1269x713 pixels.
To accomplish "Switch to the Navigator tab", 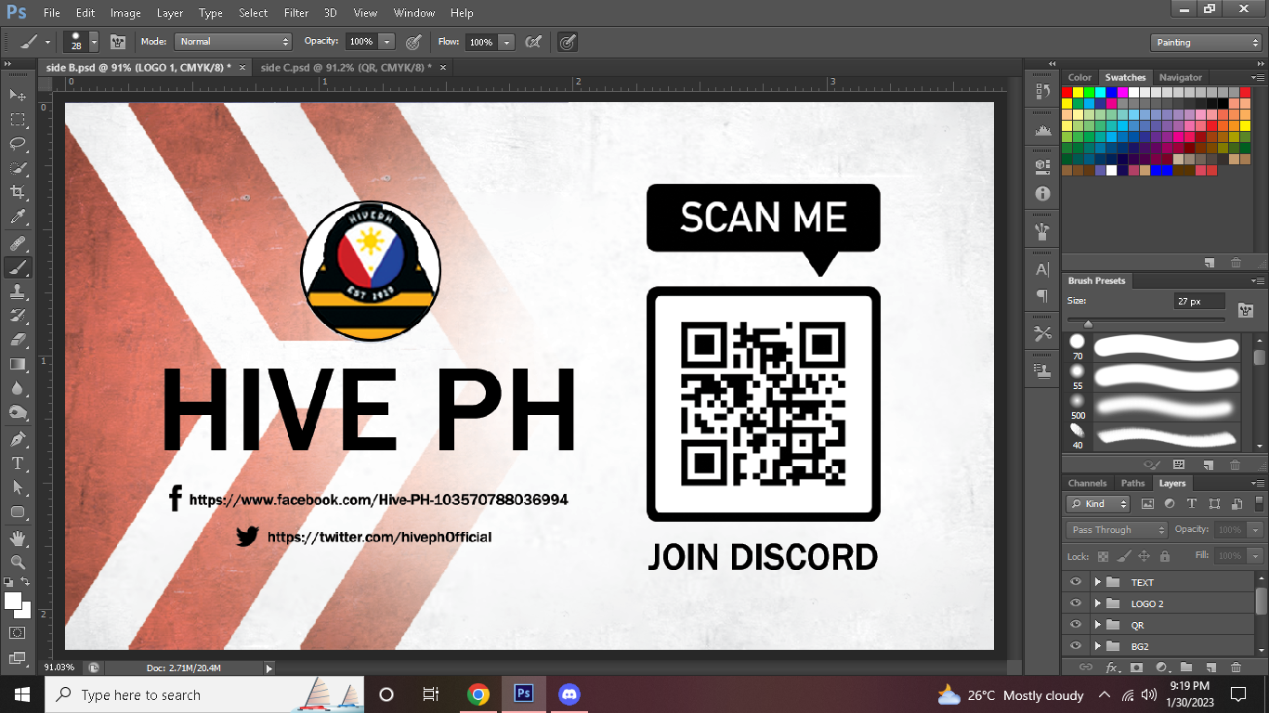I will [x=1180, y=77].
